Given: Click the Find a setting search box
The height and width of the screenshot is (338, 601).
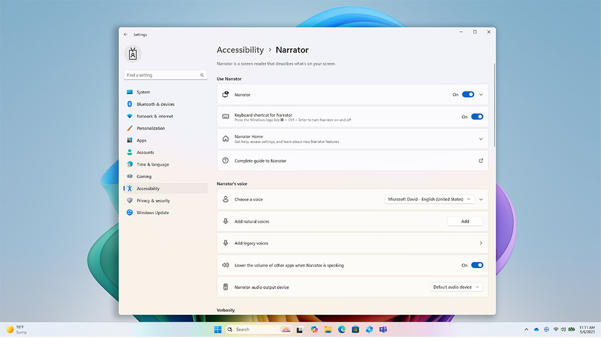Looking at the screenshot, I should tap(165, 75).
